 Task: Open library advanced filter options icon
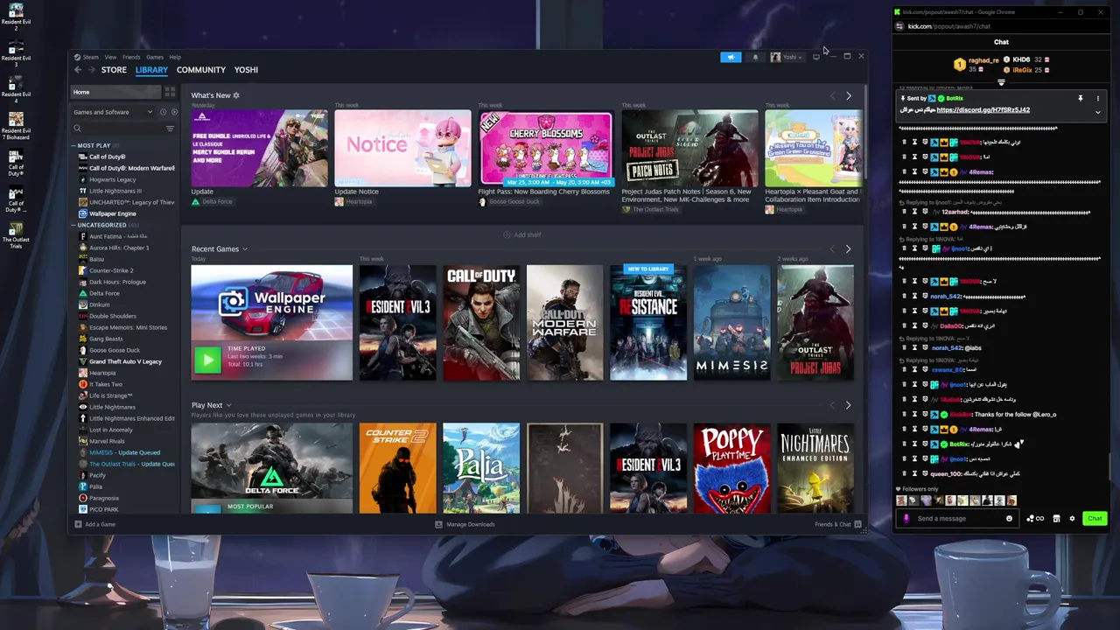click(x=170, y=129)
